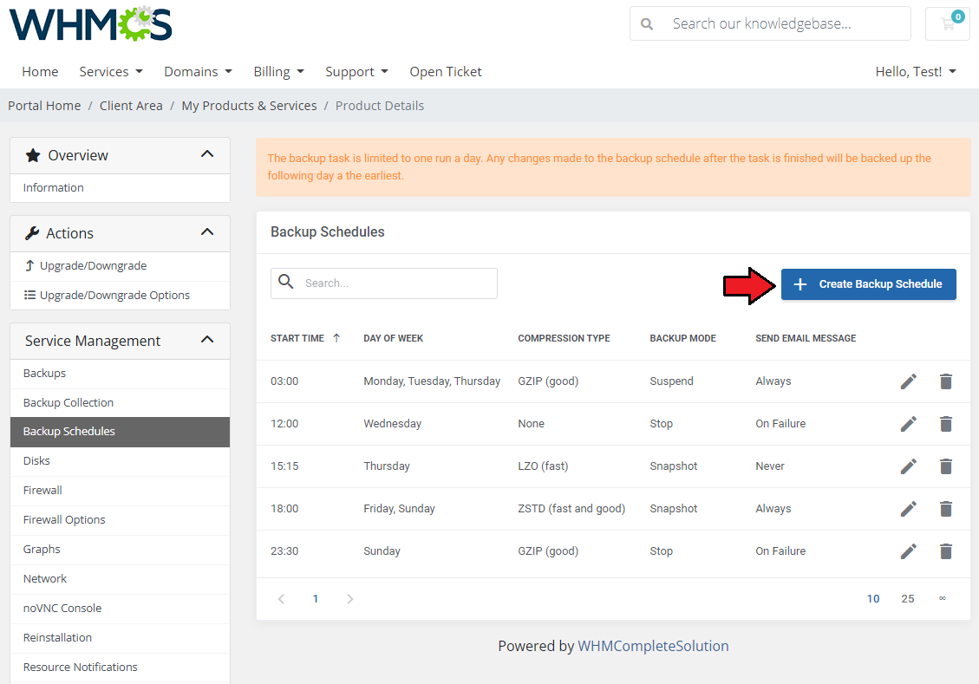This screenshot has width=979, height=684.
Task: Show 25 entries per page
Action: click(x=907, y=599)
